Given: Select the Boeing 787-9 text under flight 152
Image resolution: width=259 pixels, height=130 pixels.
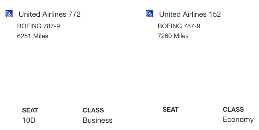Looking at the screenshot, I should pos(179,26).
